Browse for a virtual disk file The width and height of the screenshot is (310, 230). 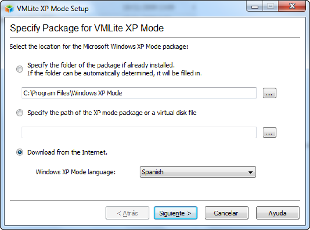[x=269, y=133]
